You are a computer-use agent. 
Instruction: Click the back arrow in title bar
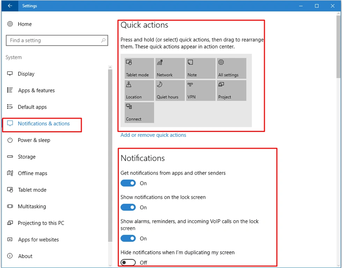point(10,6)
